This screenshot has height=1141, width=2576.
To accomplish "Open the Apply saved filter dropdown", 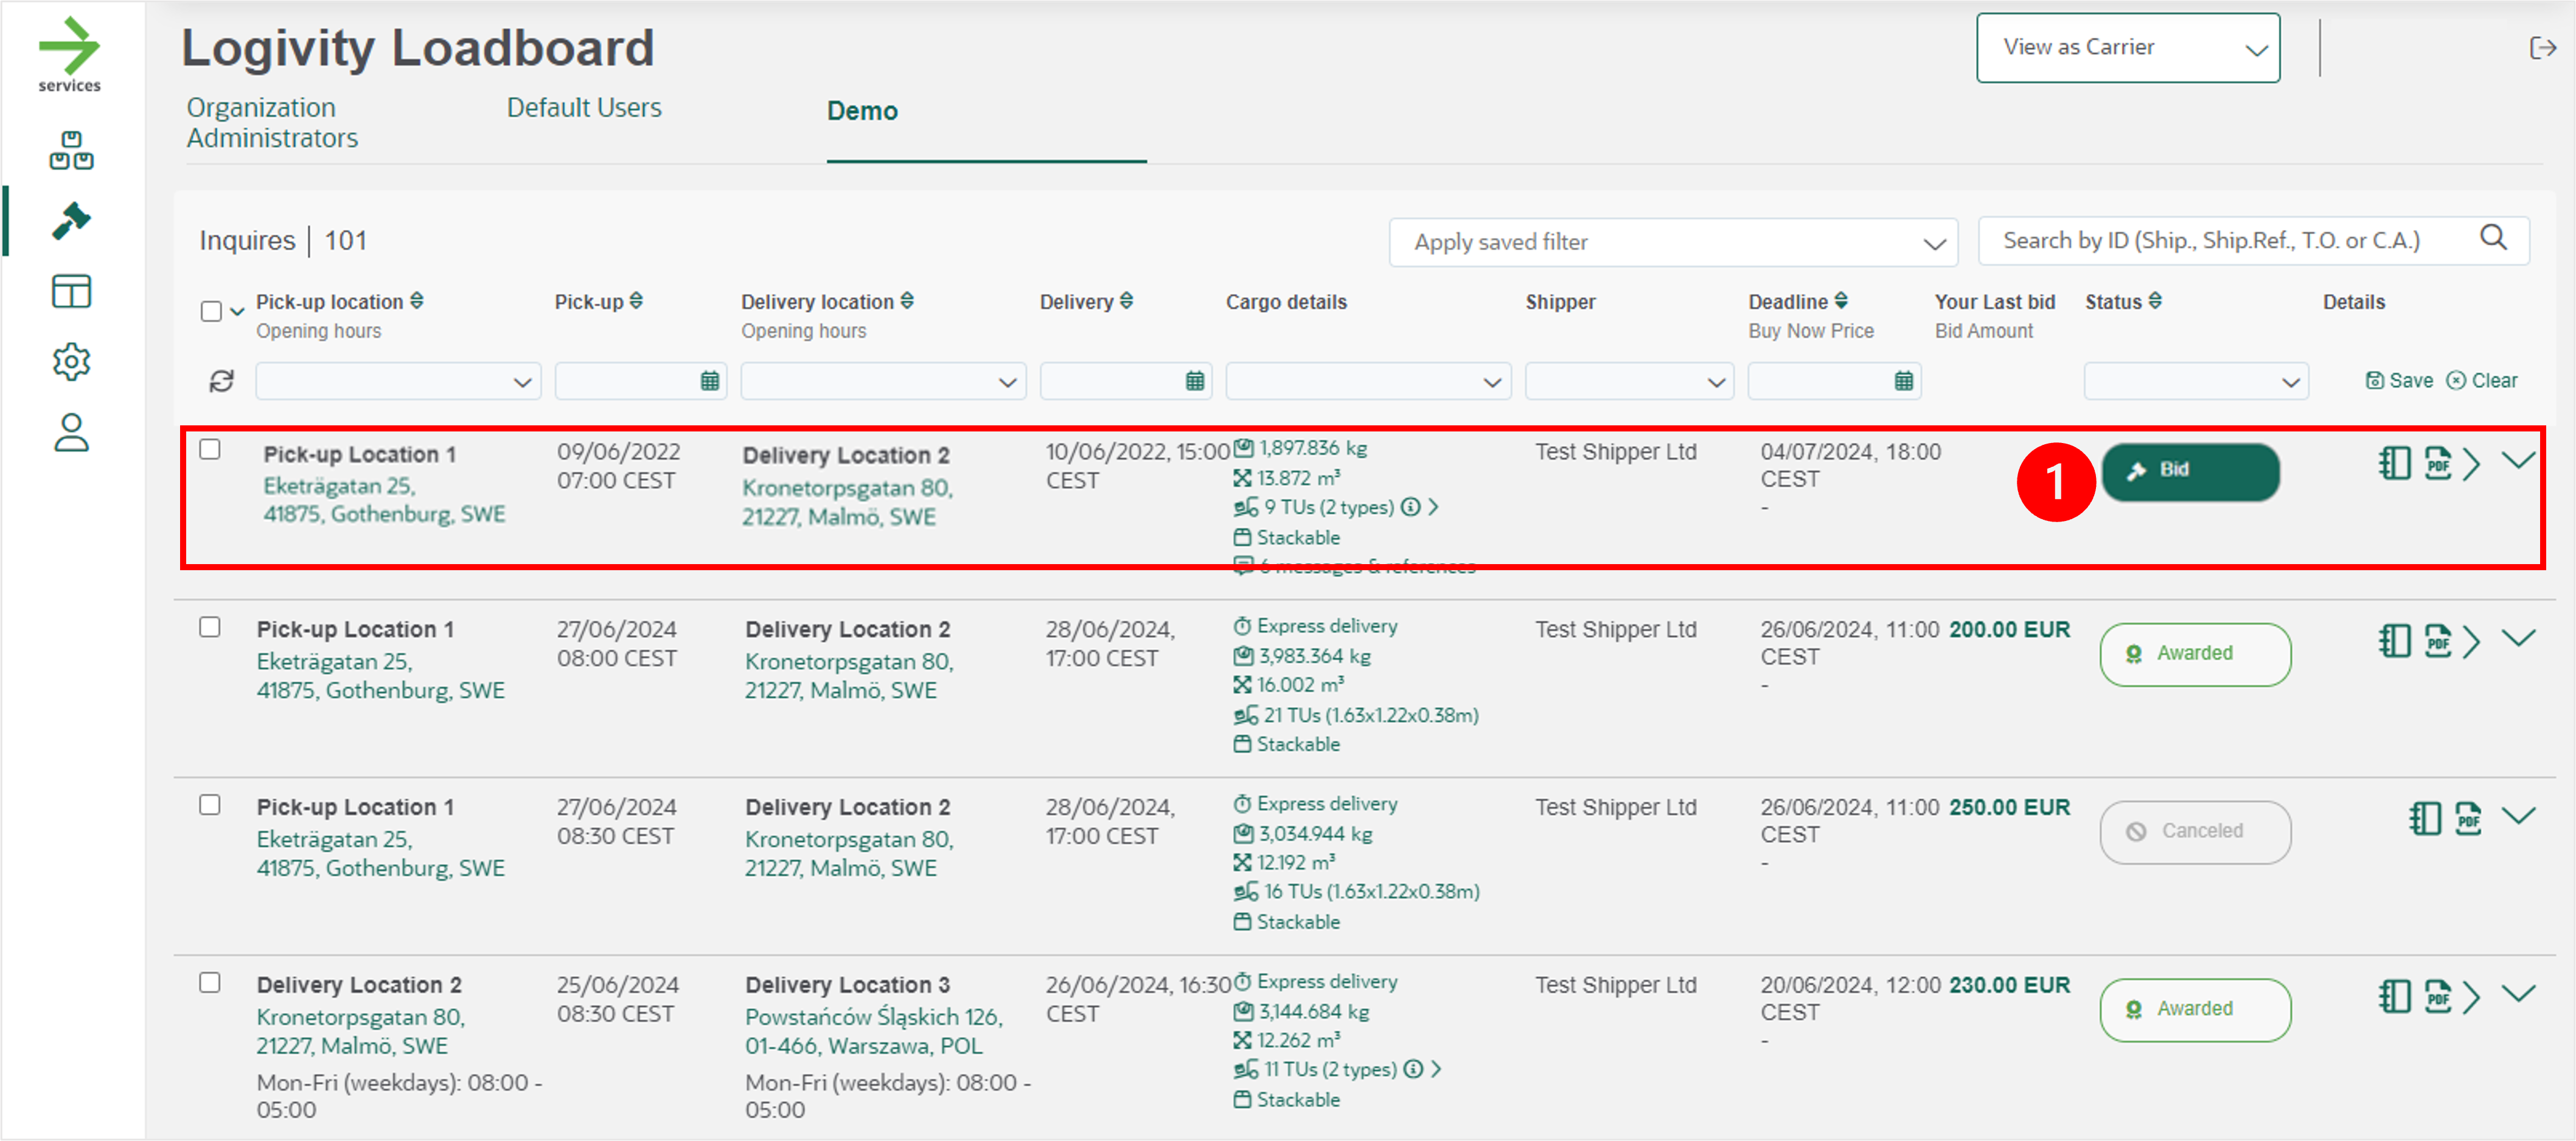I will pyautogui.click(x=1673, y=243).
